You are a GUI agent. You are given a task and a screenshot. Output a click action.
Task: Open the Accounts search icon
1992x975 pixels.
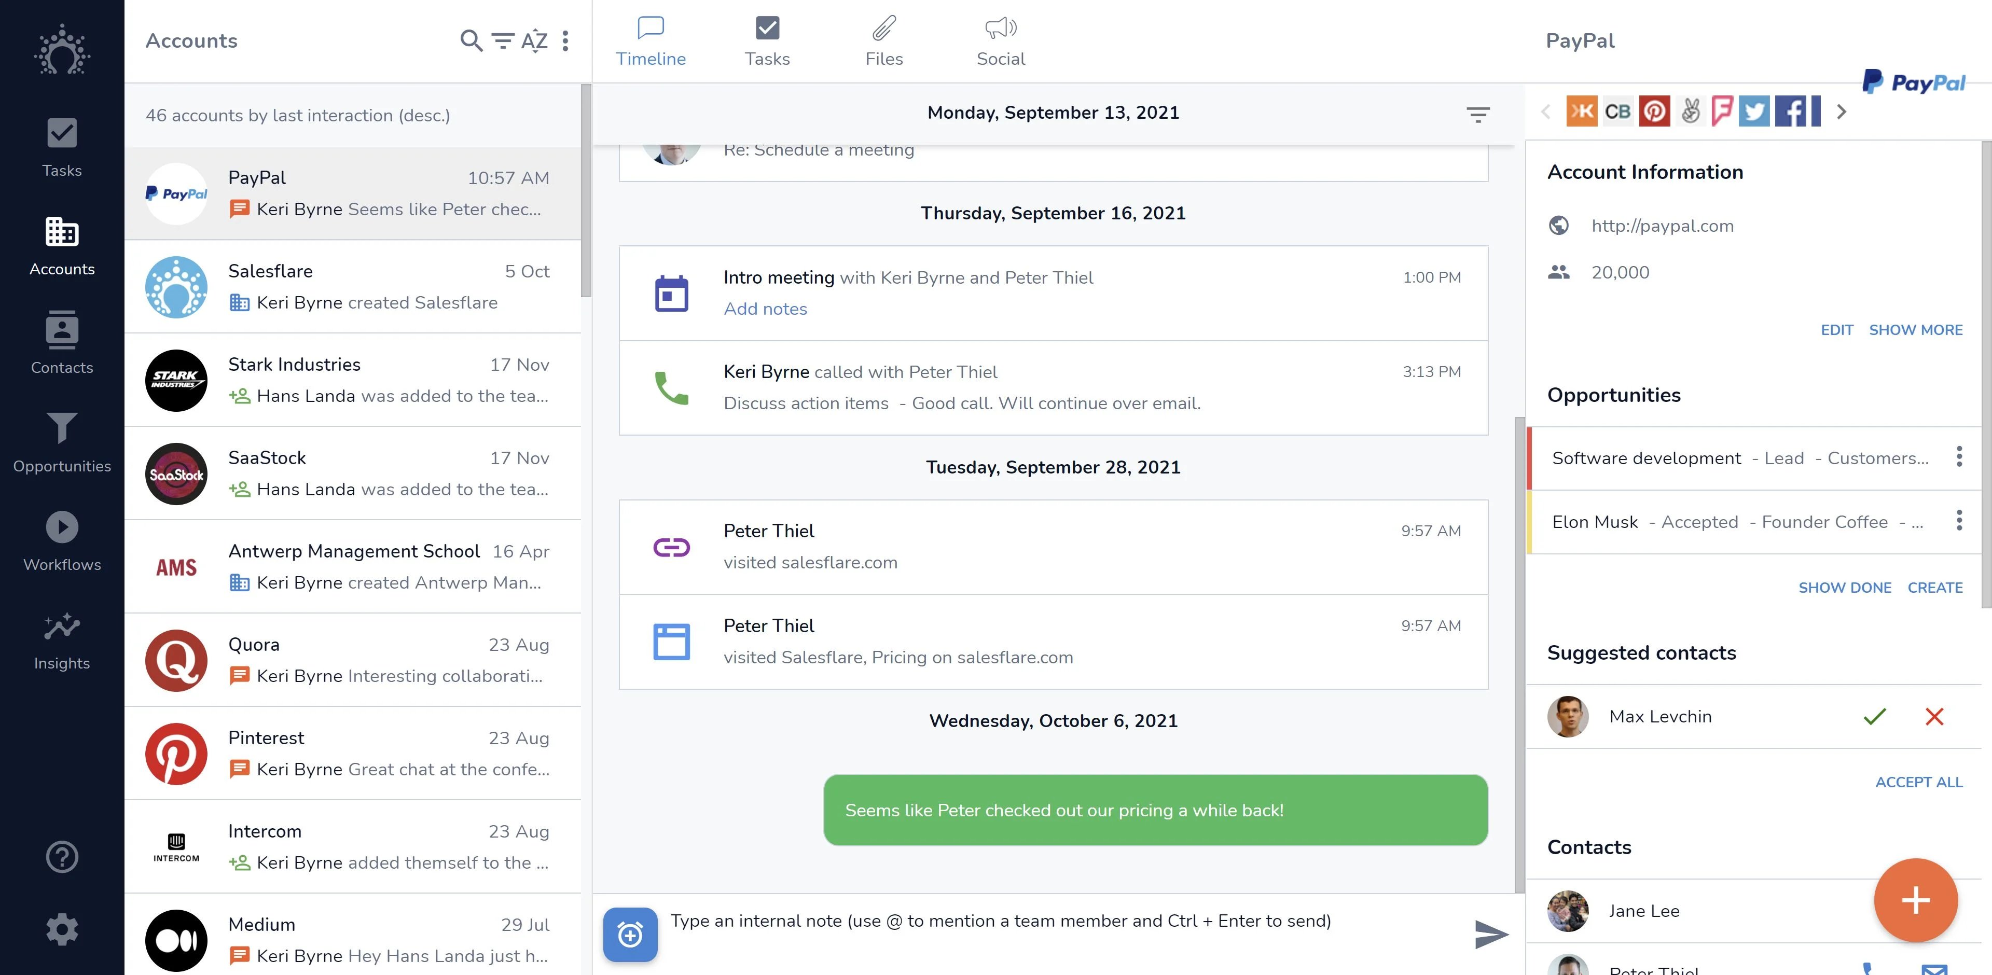(470, 41)
